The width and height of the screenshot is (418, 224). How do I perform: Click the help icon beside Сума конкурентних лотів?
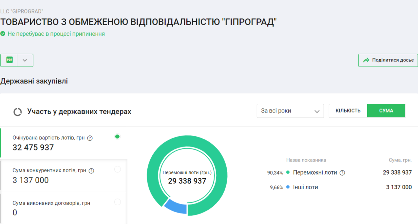pos(91,171)
